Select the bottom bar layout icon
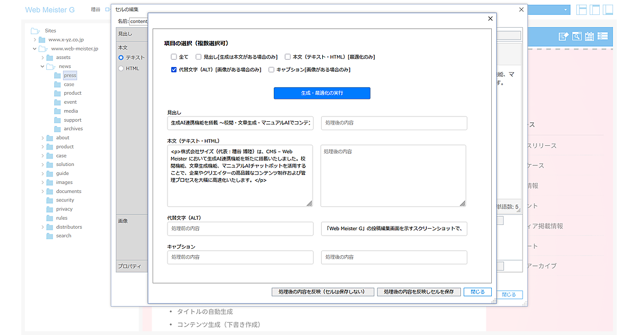The height and width of the screenshot is (335, 638). coord(608,10)
